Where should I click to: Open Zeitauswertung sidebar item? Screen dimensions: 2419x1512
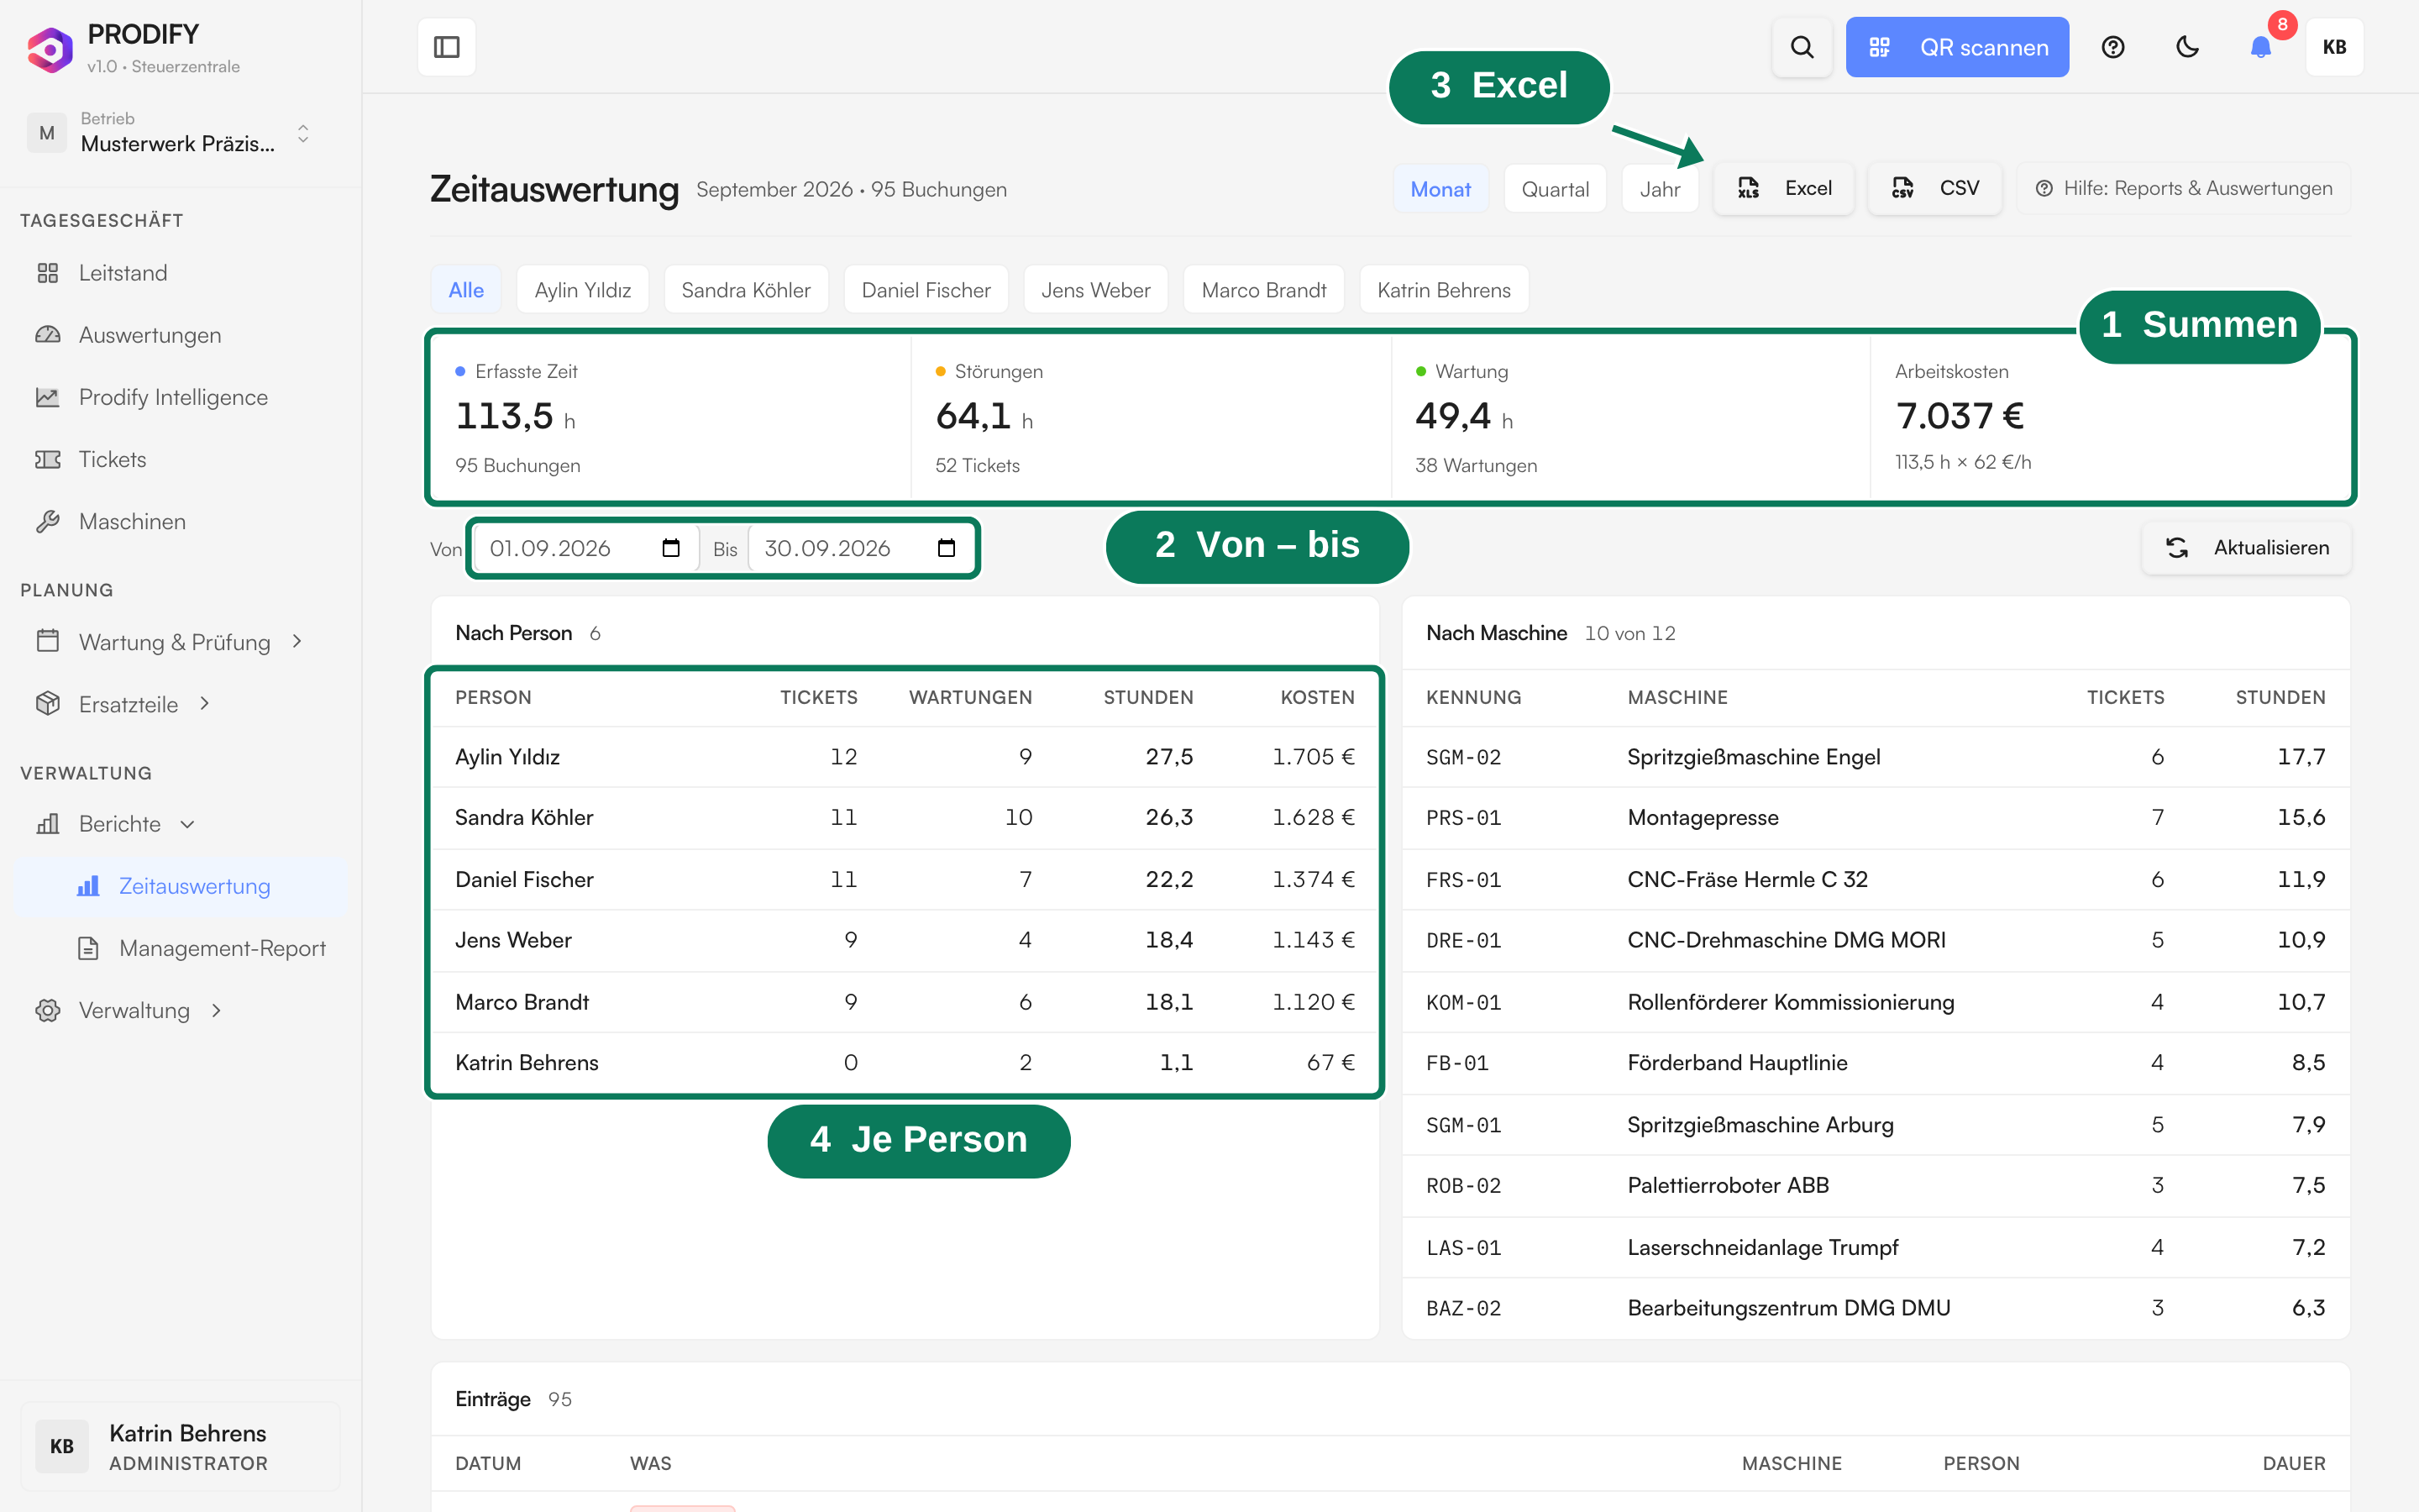(x=180, y=886)
